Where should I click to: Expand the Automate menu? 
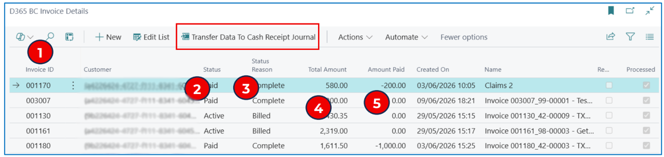tap(406, 37)
